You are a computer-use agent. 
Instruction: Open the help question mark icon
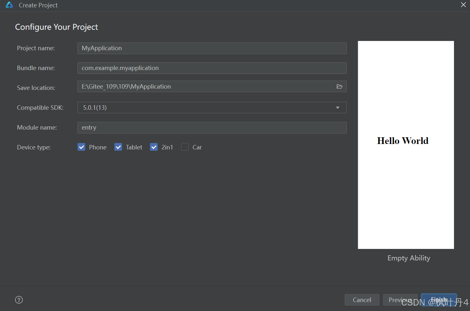coord(19,300)
